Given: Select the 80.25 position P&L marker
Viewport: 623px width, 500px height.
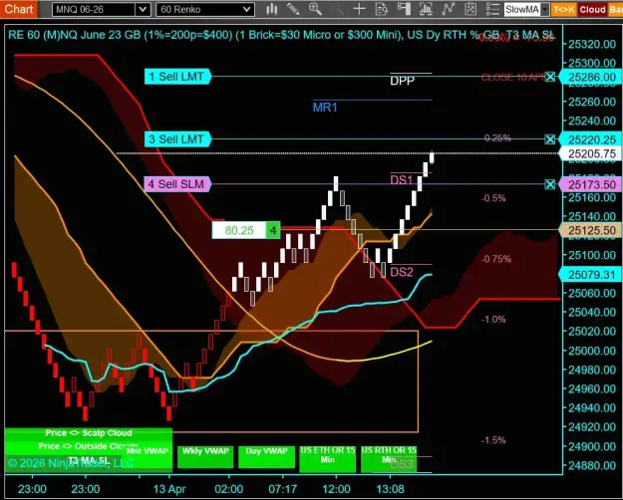Looking at the screenshot, I should 239,230.
